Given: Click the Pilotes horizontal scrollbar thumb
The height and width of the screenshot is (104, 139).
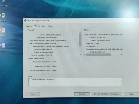Looking at the screenshot, I should 98,55.
